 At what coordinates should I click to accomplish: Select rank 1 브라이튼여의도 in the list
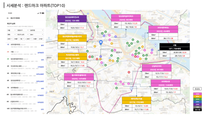coord(25,46)
